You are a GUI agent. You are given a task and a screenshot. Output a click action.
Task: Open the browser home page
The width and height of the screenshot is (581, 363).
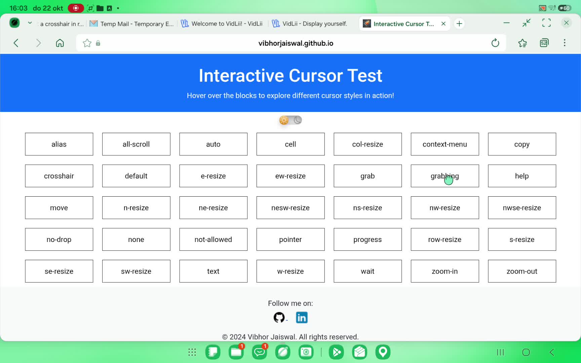tap(60, 43)
